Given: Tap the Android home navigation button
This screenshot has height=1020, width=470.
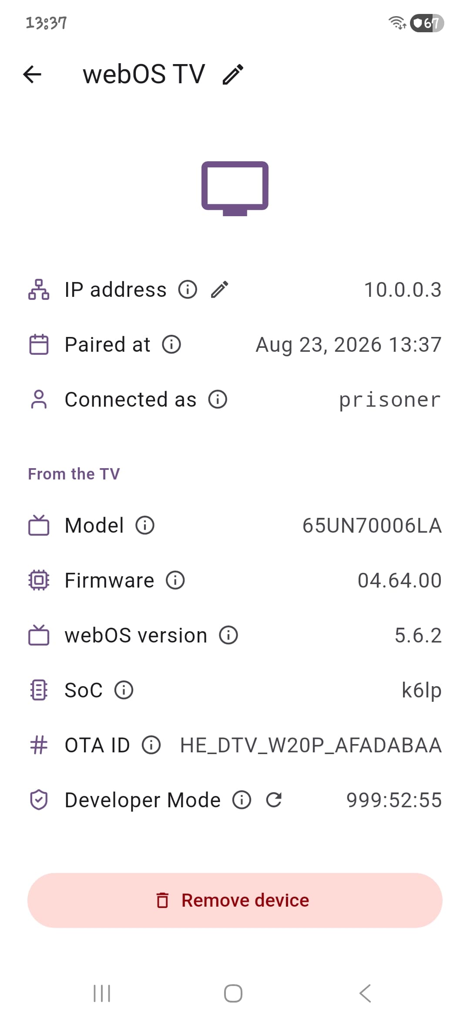Looking at the screenshot, I should pos(233,993).
